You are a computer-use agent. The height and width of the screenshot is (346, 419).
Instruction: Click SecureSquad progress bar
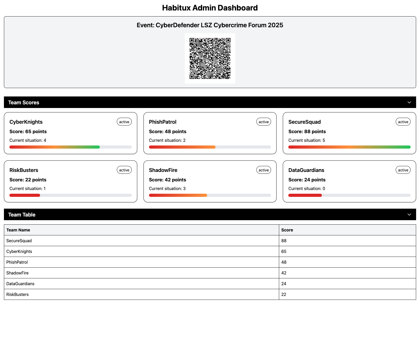click(x=349, y=147)
